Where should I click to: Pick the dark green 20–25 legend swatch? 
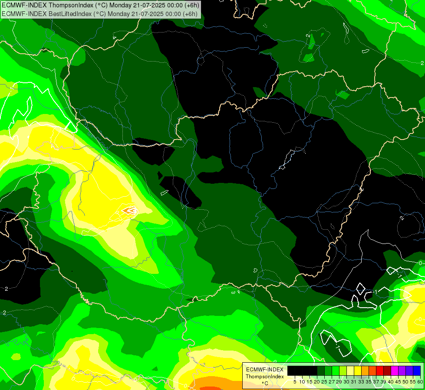(x=321, y=370)
